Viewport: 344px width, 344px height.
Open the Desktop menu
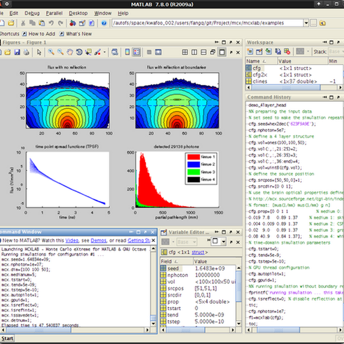(78, 13)
